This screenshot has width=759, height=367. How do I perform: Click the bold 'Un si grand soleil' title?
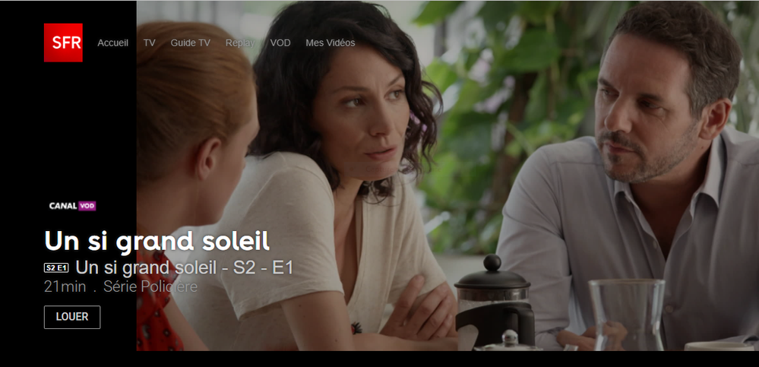click(x=157, y=241)
